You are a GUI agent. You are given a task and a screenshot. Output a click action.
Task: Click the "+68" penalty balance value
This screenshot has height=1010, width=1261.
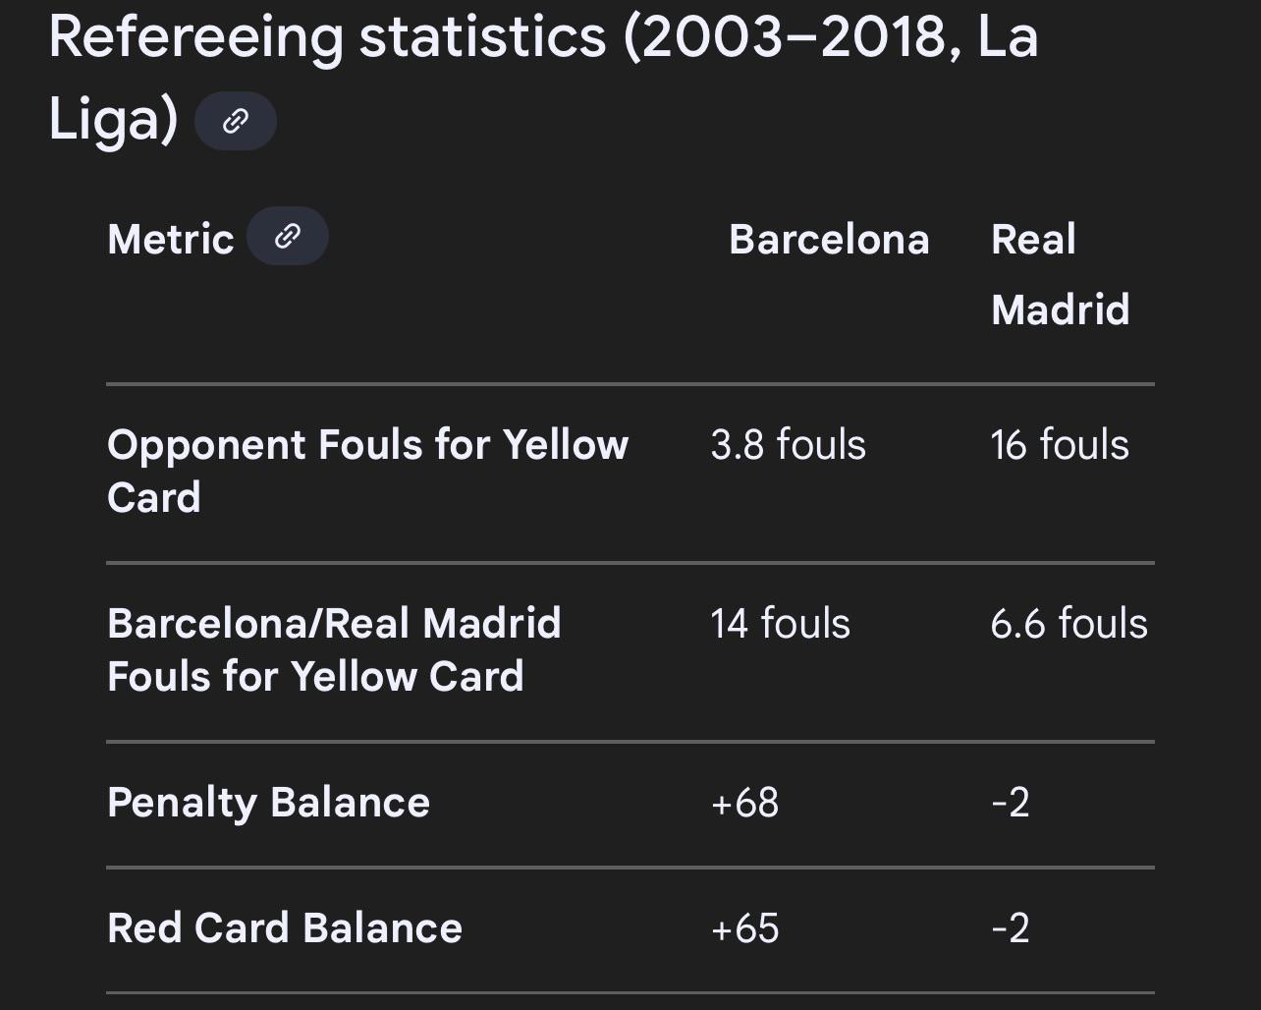coord(744,803)
